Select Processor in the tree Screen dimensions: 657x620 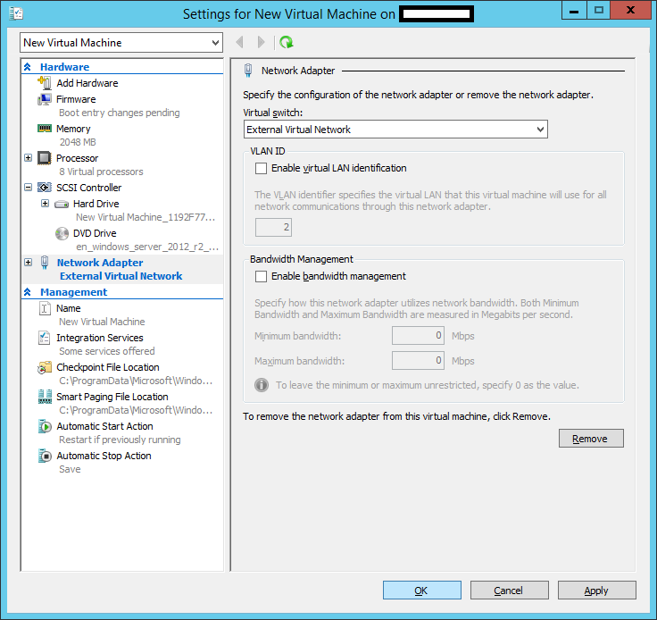[77, 158]
